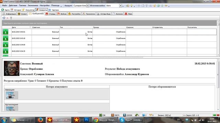Image resolution: width=220 pixels, height=123 pixels.
Task: Click the orange resource icon showing 35874
Action: (x=112, y=115)
